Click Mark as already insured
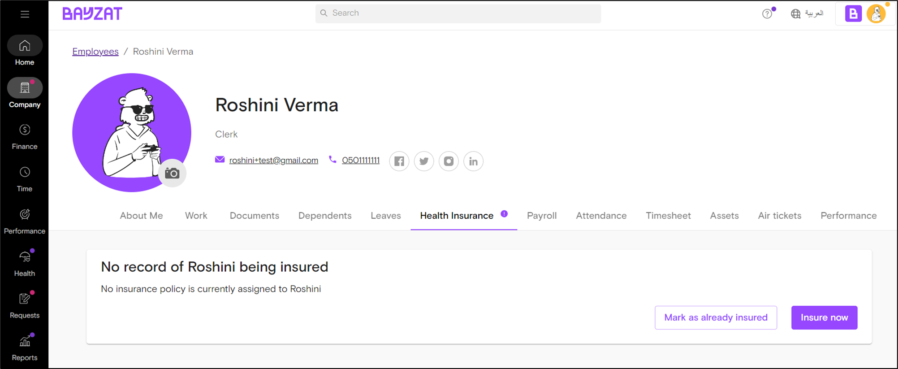Image resolution: width=898 pixels, height=369 pixels. point(716,317)
